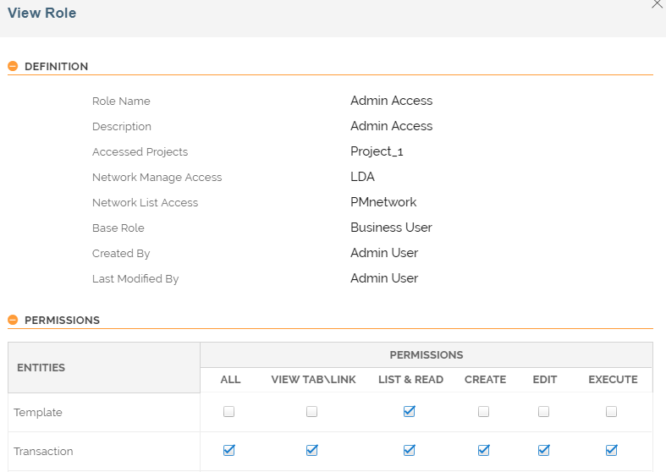Uncheck Template List & Read checkbox
The width and height of the screenshot is (666, 472).
click(410, 412)
